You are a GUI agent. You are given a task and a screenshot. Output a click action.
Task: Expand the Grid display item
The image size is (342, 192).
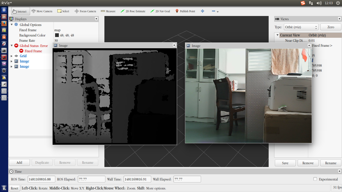[12, 56]
